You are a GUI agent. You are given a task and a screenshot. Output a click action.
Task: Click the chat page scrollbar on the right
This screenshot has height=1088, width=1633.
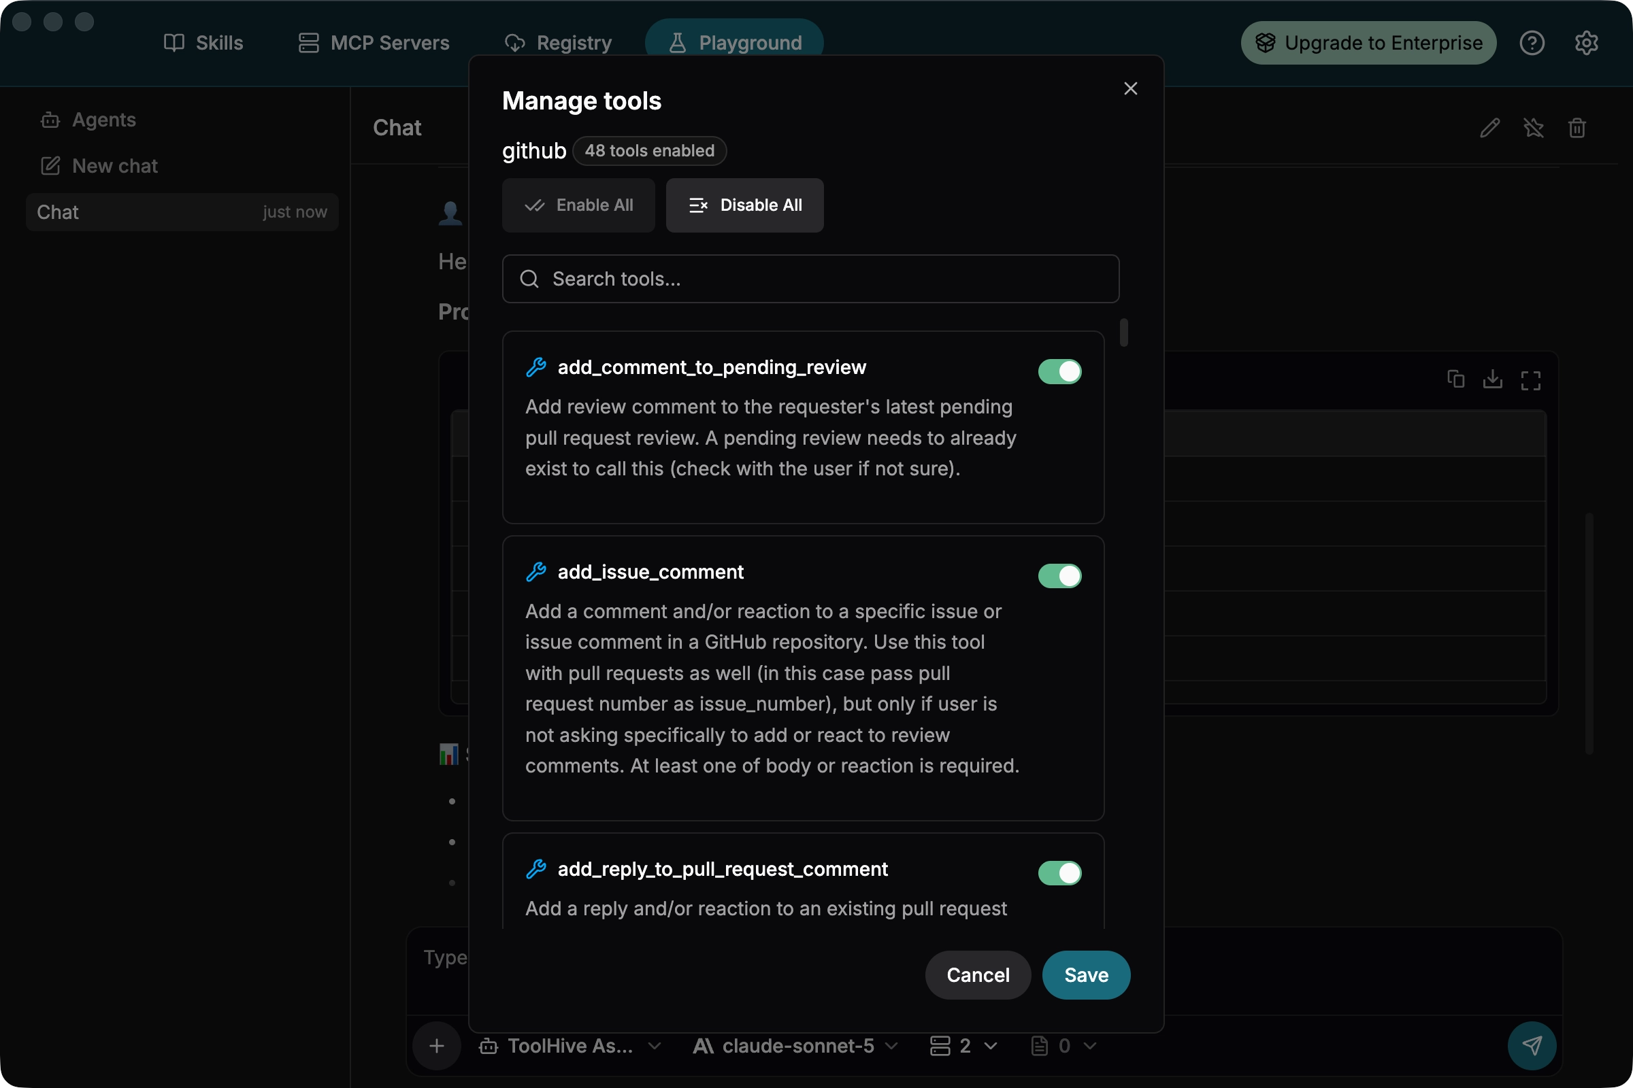coord(1588,633)
